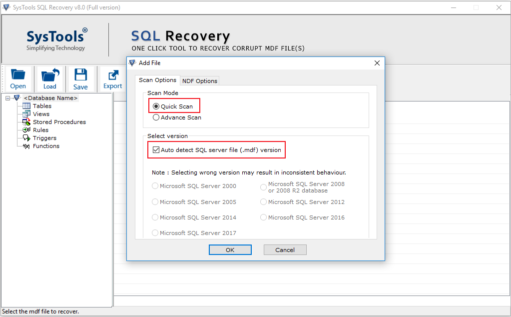Switch to the NDF Options tab
Image resolution: width=511 pixels, height=317 pixels.
pyautogui.click(x=200, y=81)
